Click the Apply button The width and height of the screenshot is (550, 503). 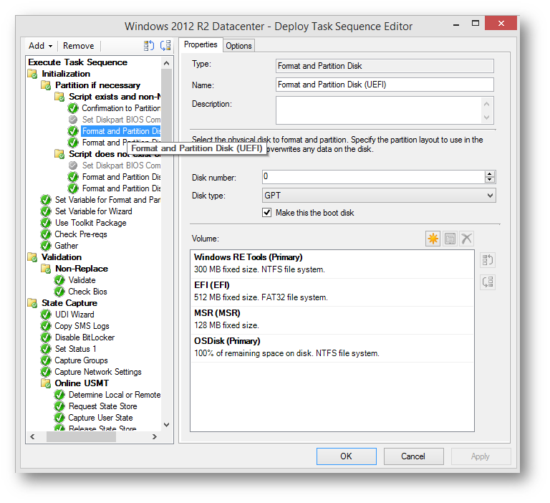[x=481, y=456]
